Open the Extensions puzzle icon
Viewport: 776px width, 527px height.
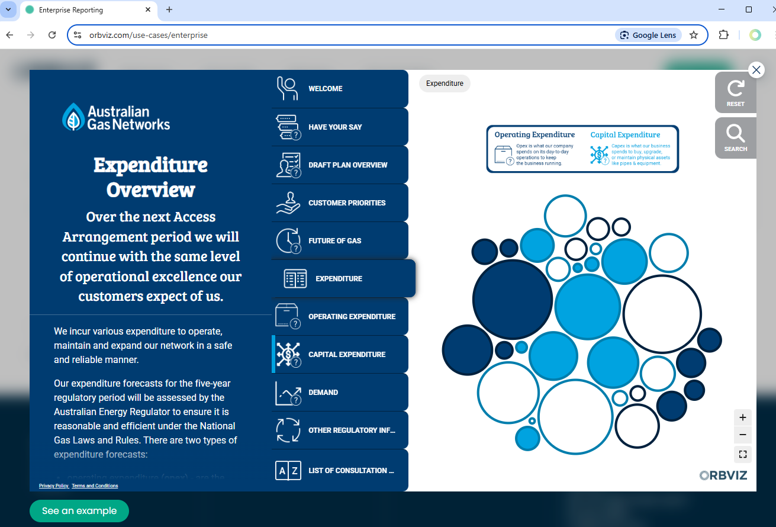723,35
